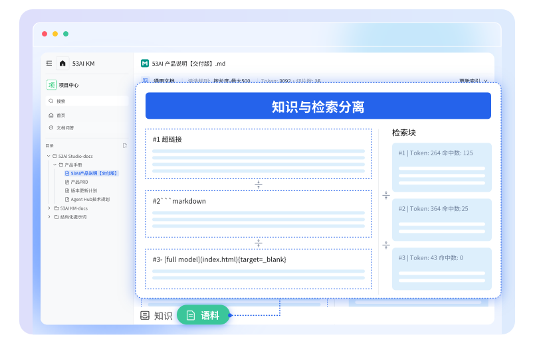Click the magnifier icon in the search box
The width and height of the screenshot is (535, 345).
point(51,101)
